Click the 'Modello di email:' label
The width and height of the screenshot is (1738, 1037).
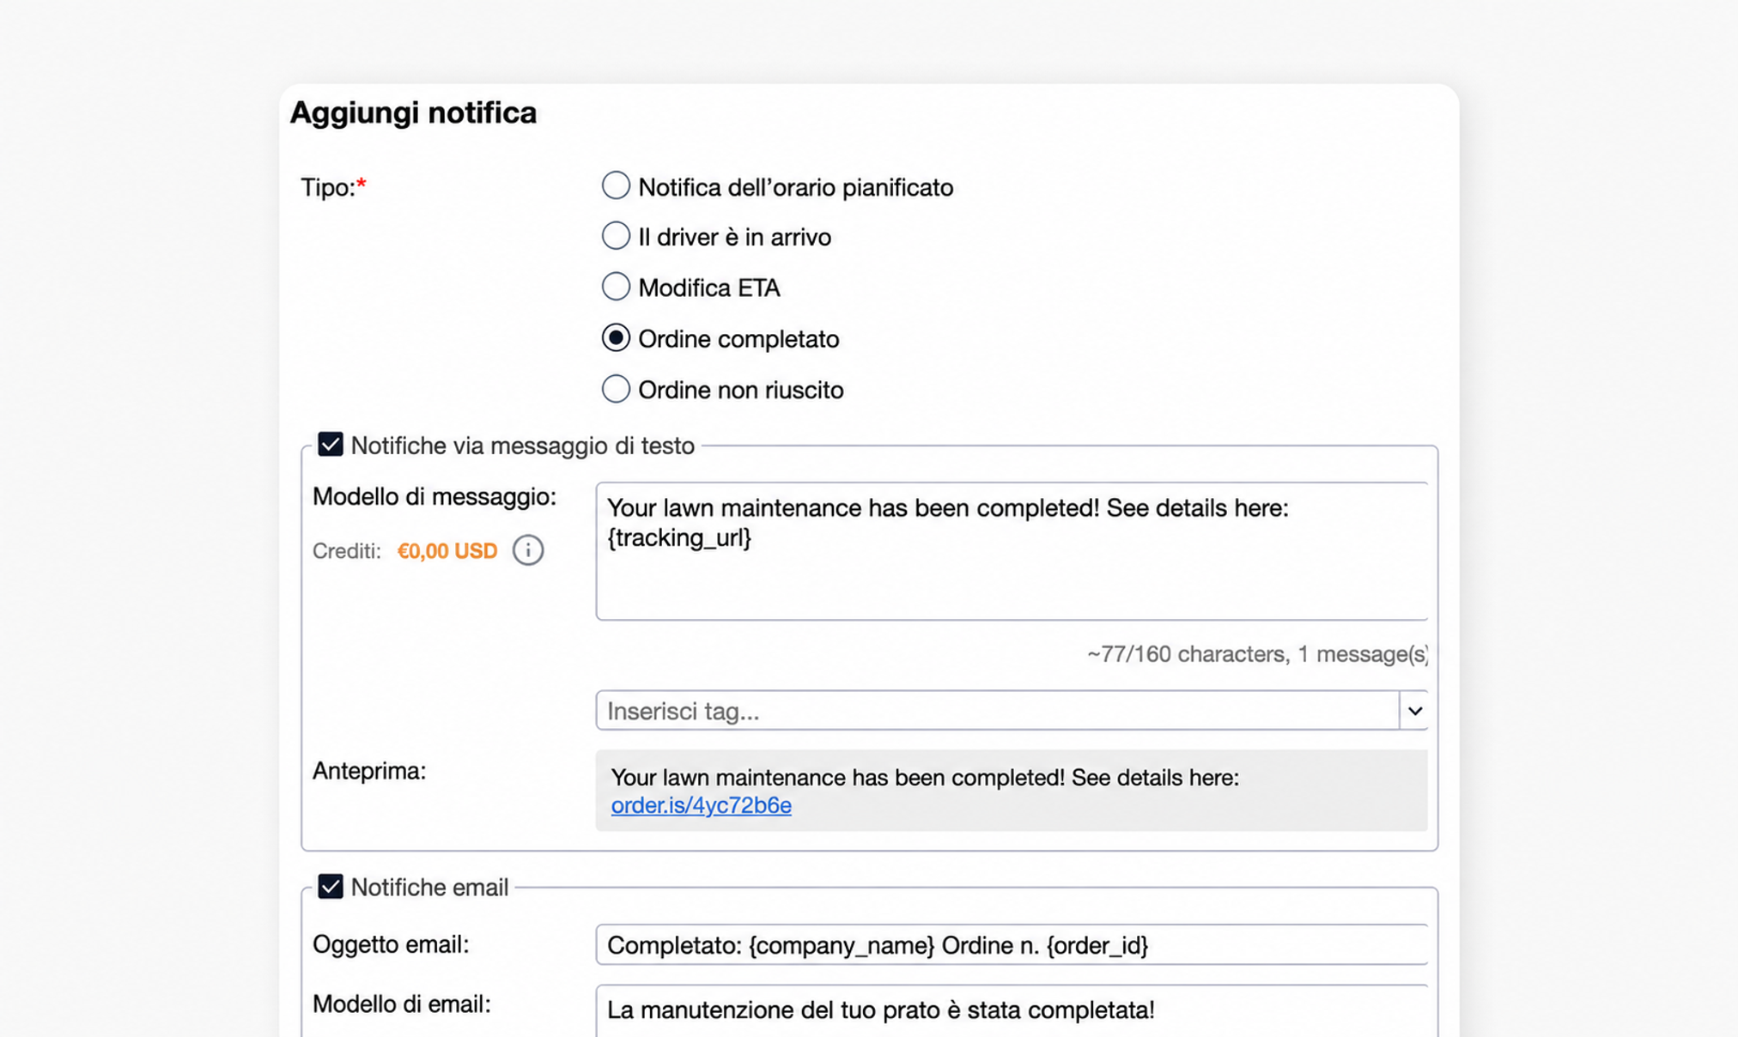coord(402,1004)
